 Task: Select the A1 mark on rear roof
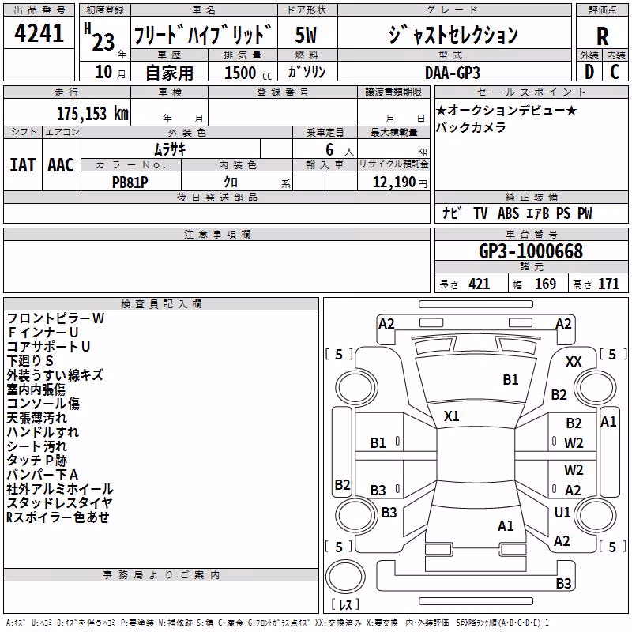[506, 525]
